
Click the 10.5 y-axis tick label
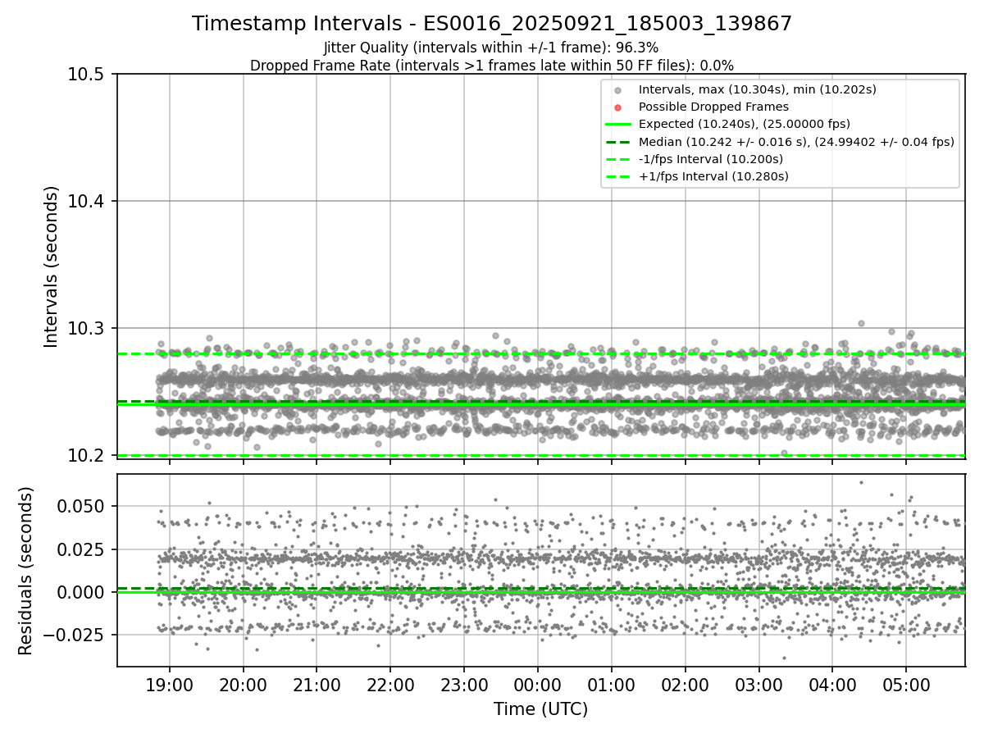(87, 75)
